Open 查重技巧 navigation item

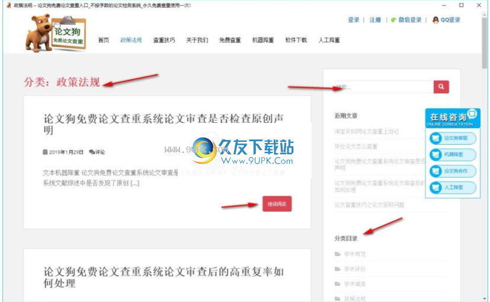tap(164, 40)
